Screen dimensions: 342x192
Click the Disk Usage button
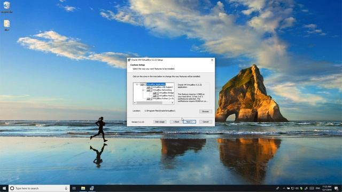pyautogui.click(x=160, y=122)
